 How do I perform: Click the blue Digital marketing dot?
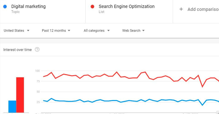(x=5, y=7)
